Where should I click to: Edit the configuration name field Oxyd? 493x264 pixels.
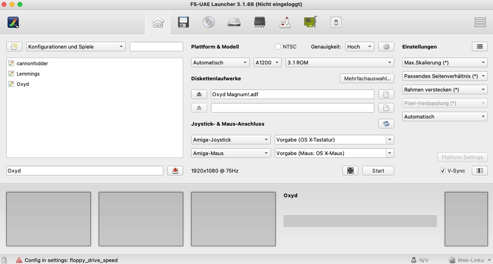click(85, 171)
